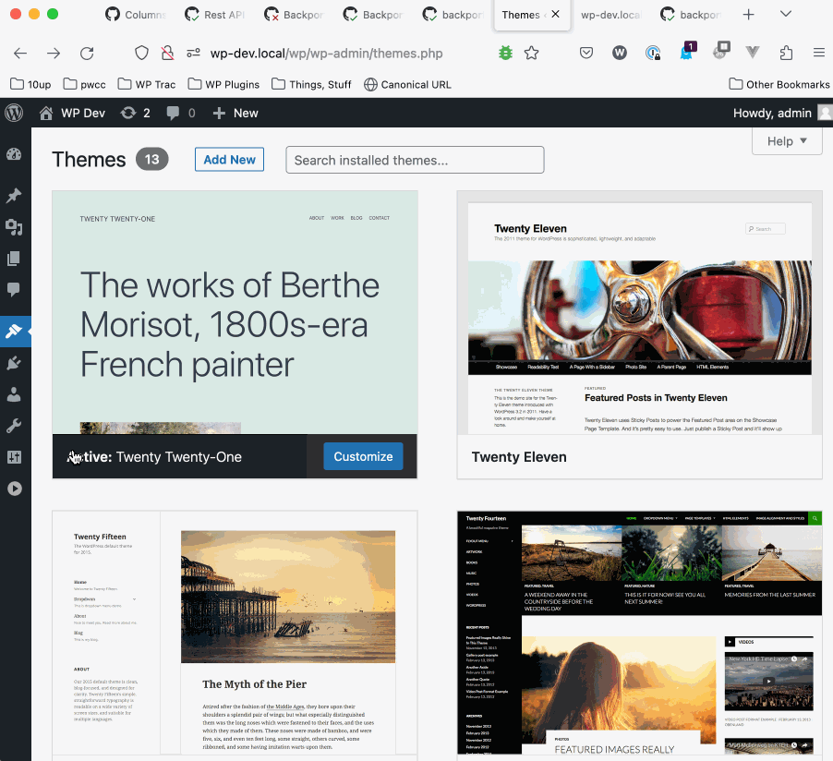Open the Posts pushpin sidebar icon
This screenshot has width=833, height=761.
click(15, 196)
